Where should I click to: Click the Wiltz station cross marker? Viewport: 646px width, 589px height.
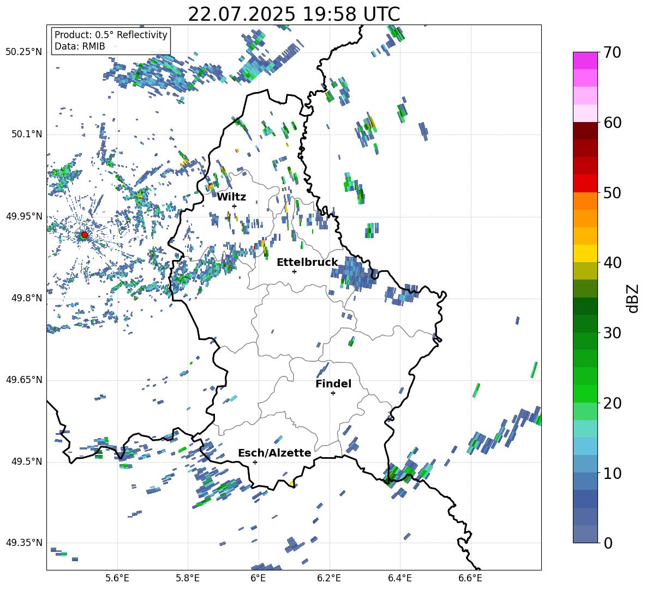(235, 206)
